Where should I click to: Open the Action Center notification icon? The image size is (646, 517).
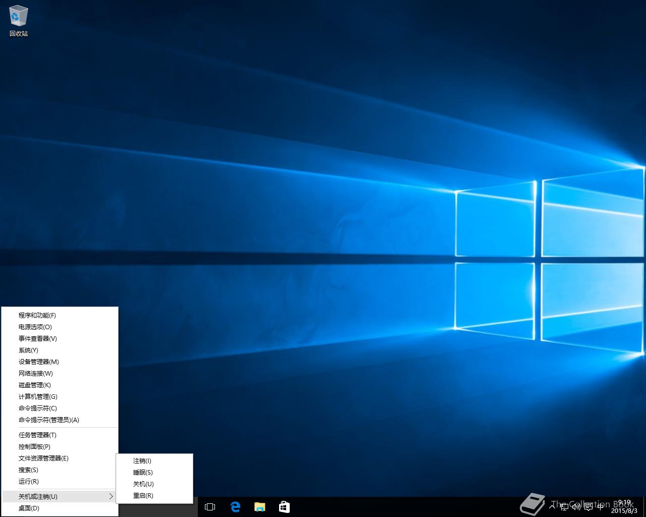pos(588,507)
